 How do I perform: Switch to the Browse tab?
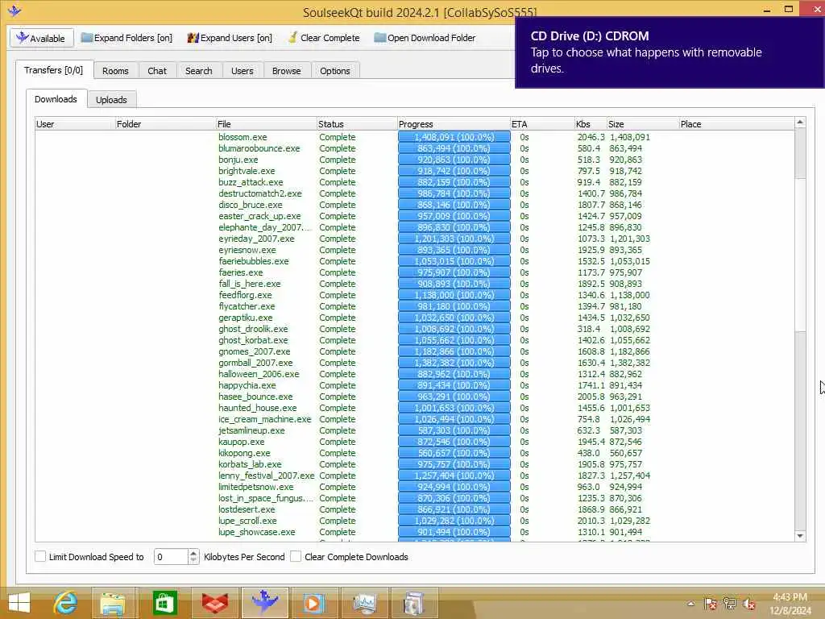pyautogui.click(x=286, y=71)
